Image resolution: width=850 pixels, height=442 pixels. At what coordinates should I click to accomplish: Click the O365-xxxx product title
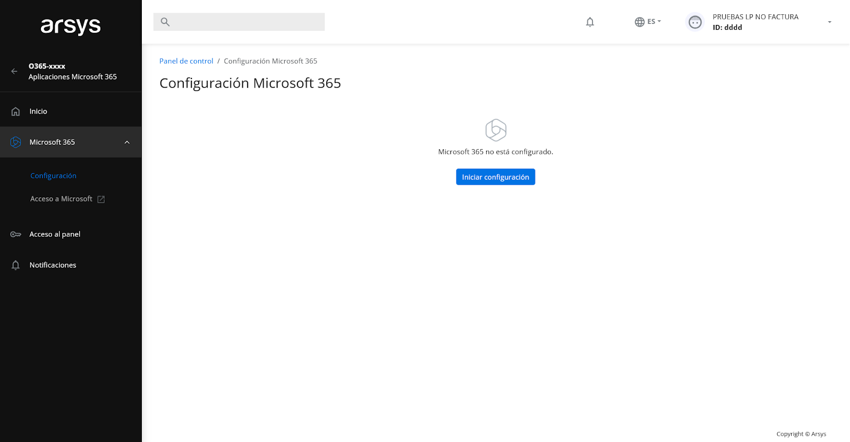pyautogui.click(x=47, y=66)
